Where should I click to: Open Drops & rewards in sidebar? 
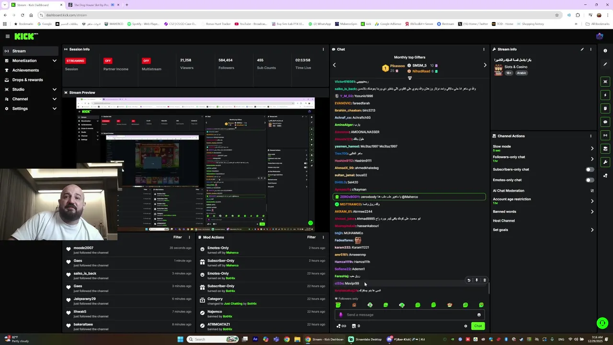click(30, 80)
